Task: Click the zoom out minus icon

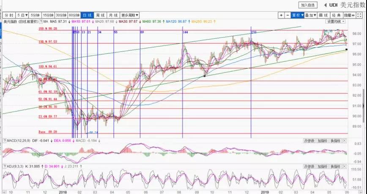Action: (x=287, y=15)
